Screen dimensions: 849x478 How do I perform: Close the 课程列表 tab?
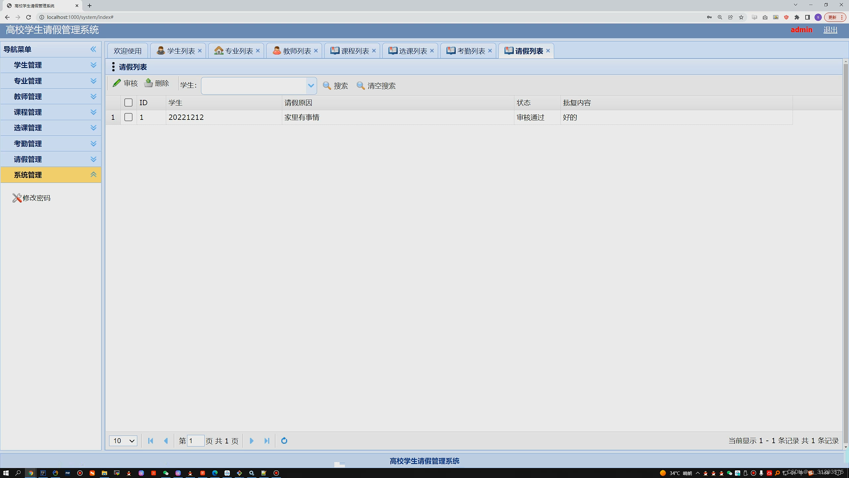(x=374, y=51)
